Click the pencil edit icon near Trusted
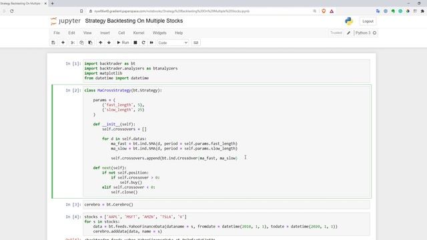This screenshot has width=427, height=240. point(348,33)
